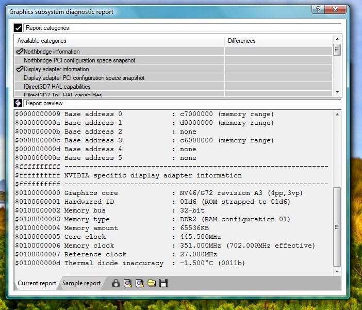This screenshot has width=362, height=310.
Task: Click report preview scroll down arrow
Action: coord(337,272)
